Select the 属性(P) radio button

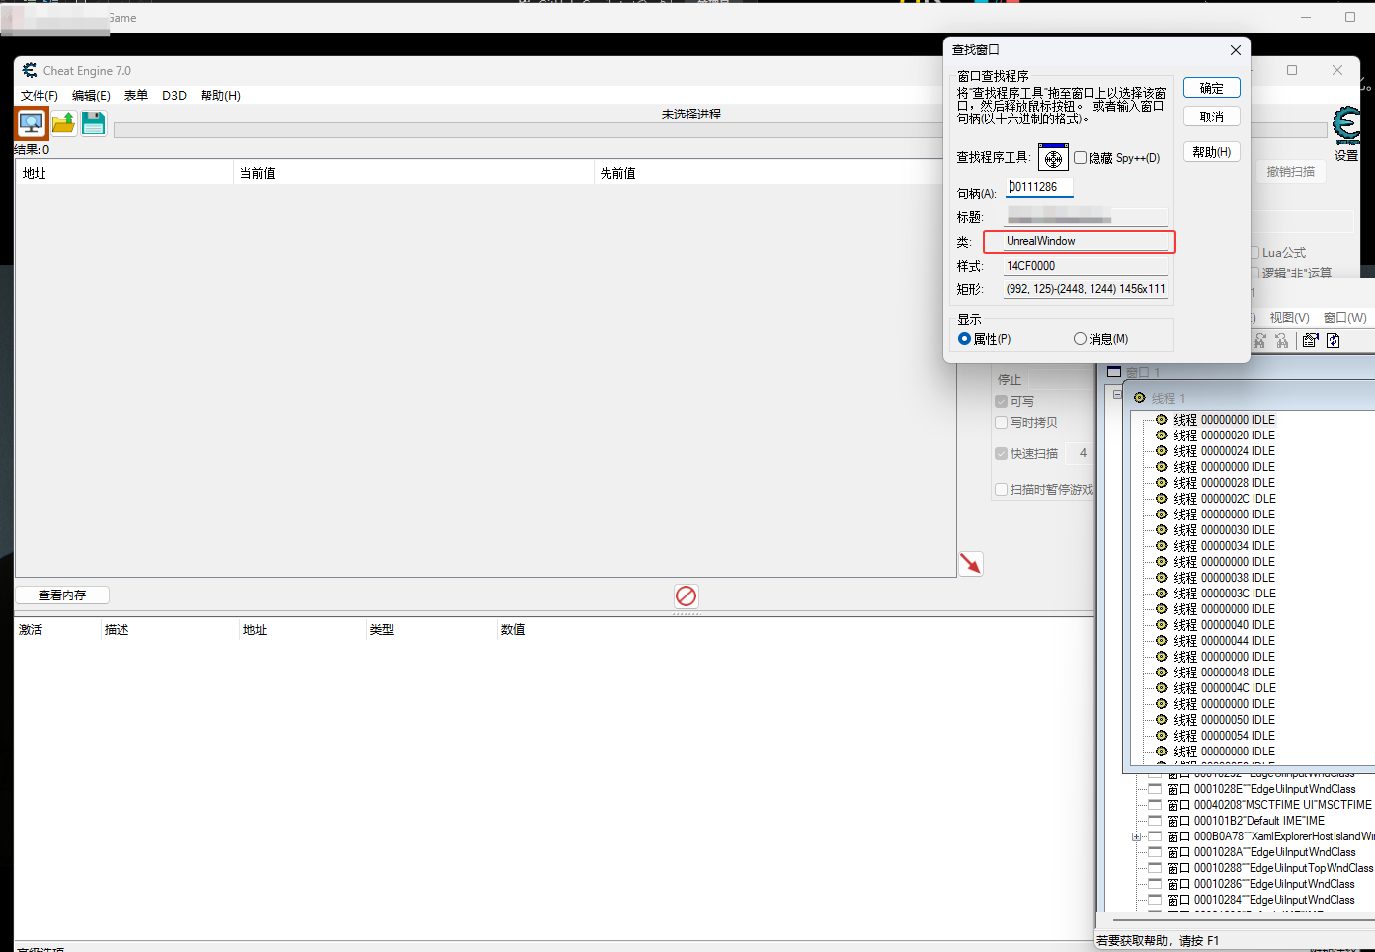click(965, 339)
